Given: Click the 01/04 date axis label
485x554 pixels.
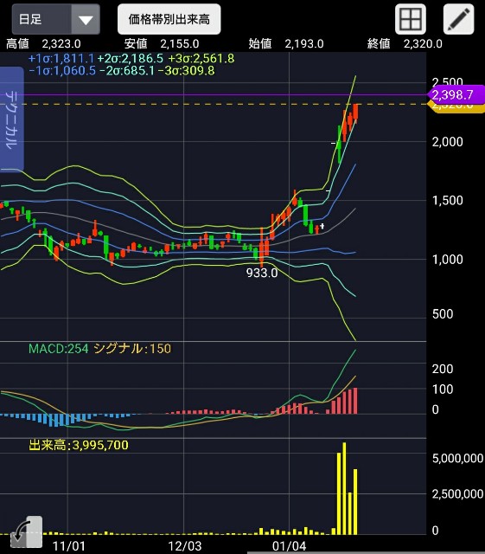Looking at the screenshot, I should (x=289, y=546).
